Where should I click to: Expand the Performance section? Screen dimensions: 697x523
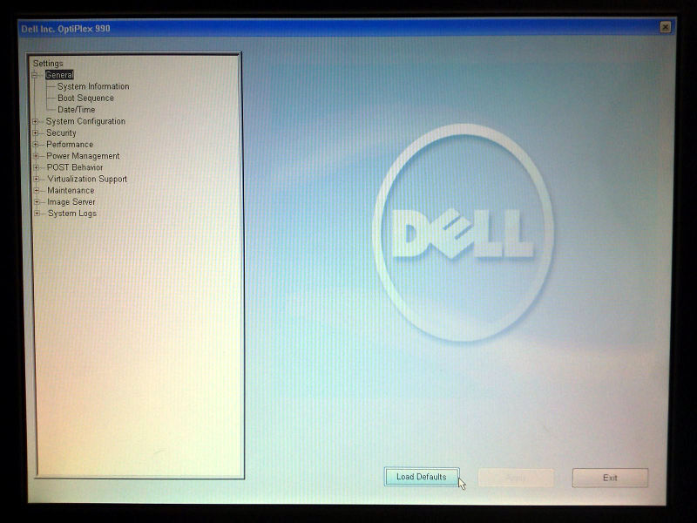pyautogui.click(x=37, y=145)
